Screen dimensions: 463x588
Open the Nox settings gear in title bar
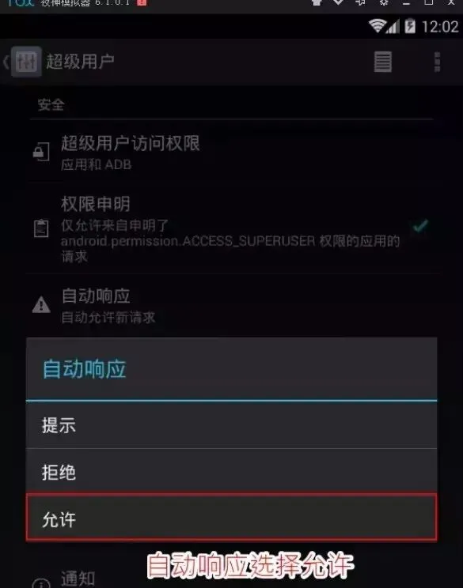pos(383,2)
